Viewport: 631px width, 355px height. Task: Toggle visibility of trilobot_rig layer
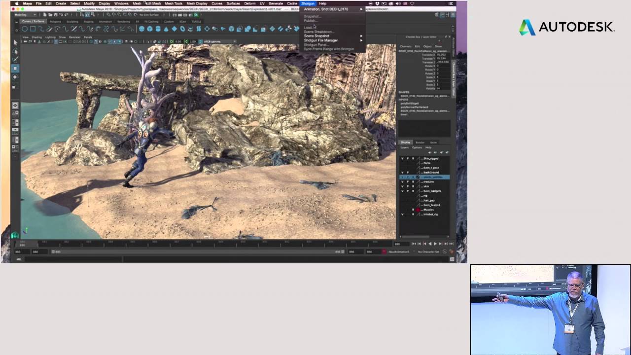coord(402,214)
